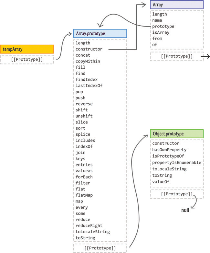Select length in the Array box
Viewport: 210px width, 253px height.
click(x=160, y=14)
